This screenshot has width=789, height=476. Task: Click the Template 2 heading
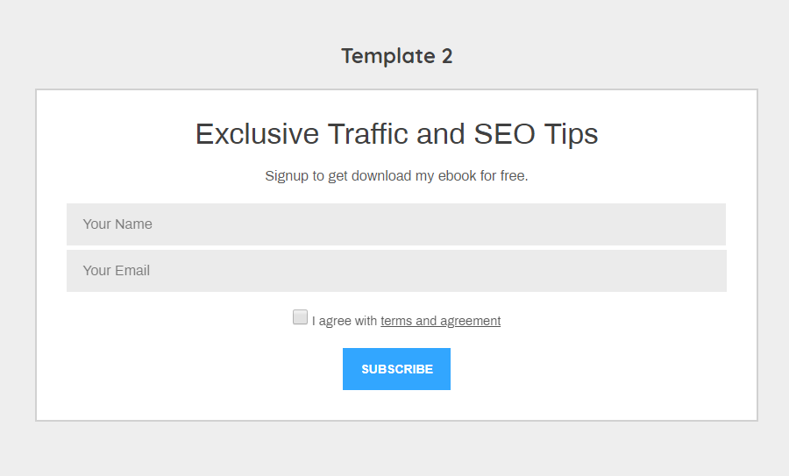pyautogui.click(x=396, y=56)
